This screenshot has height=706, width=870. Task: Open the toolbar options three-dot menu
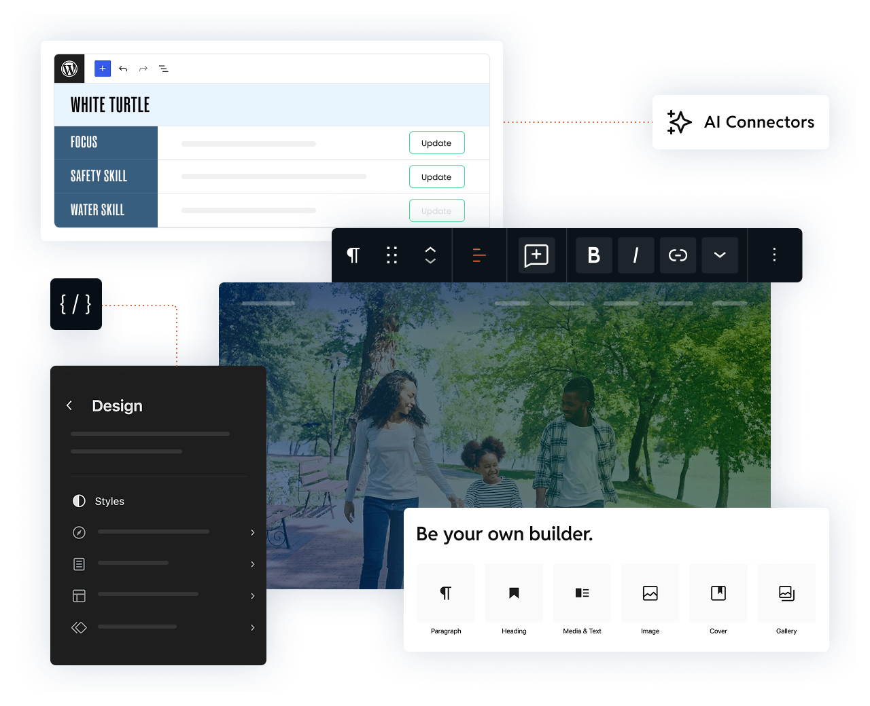tap(774, 255)
